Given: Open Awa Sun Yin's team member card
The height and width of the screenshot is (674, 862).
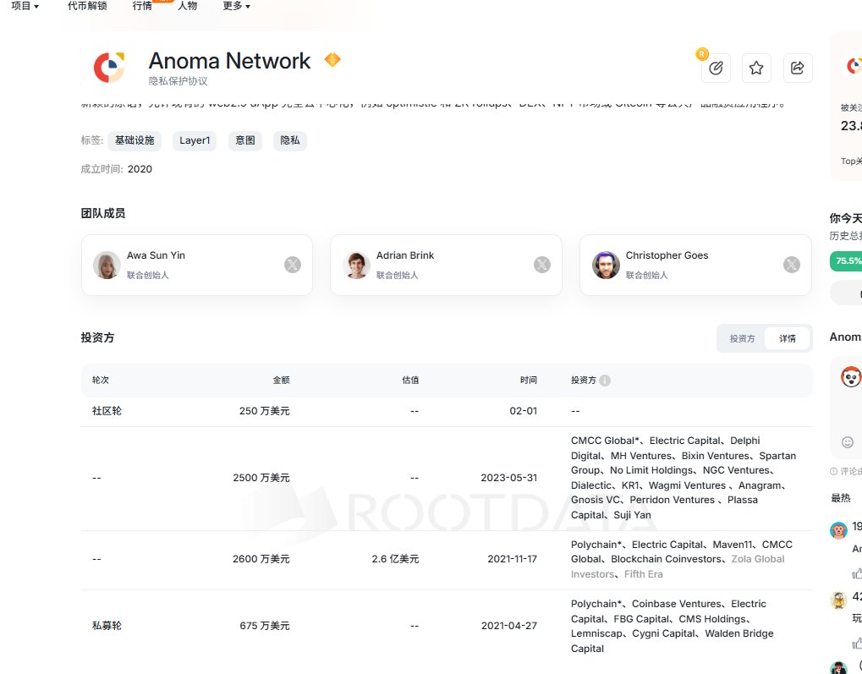Looking at the screenshot, I should pos(197,265).
